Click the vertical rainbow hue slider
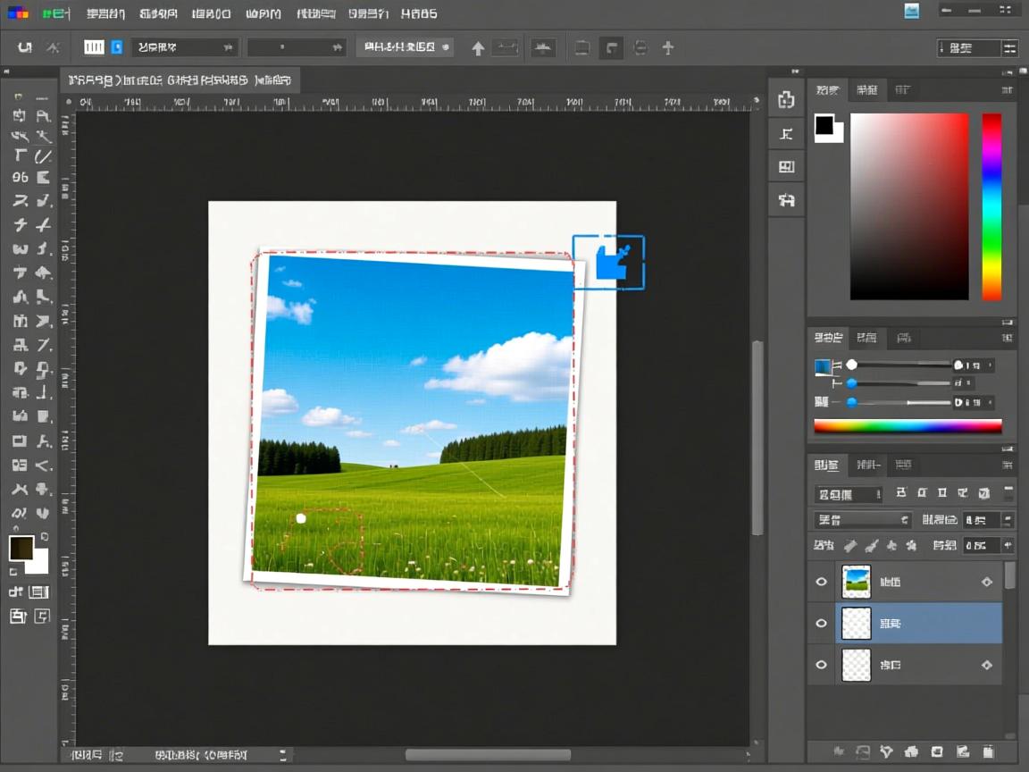This screenshot has width=1029, height=772. tap(991, 206)
